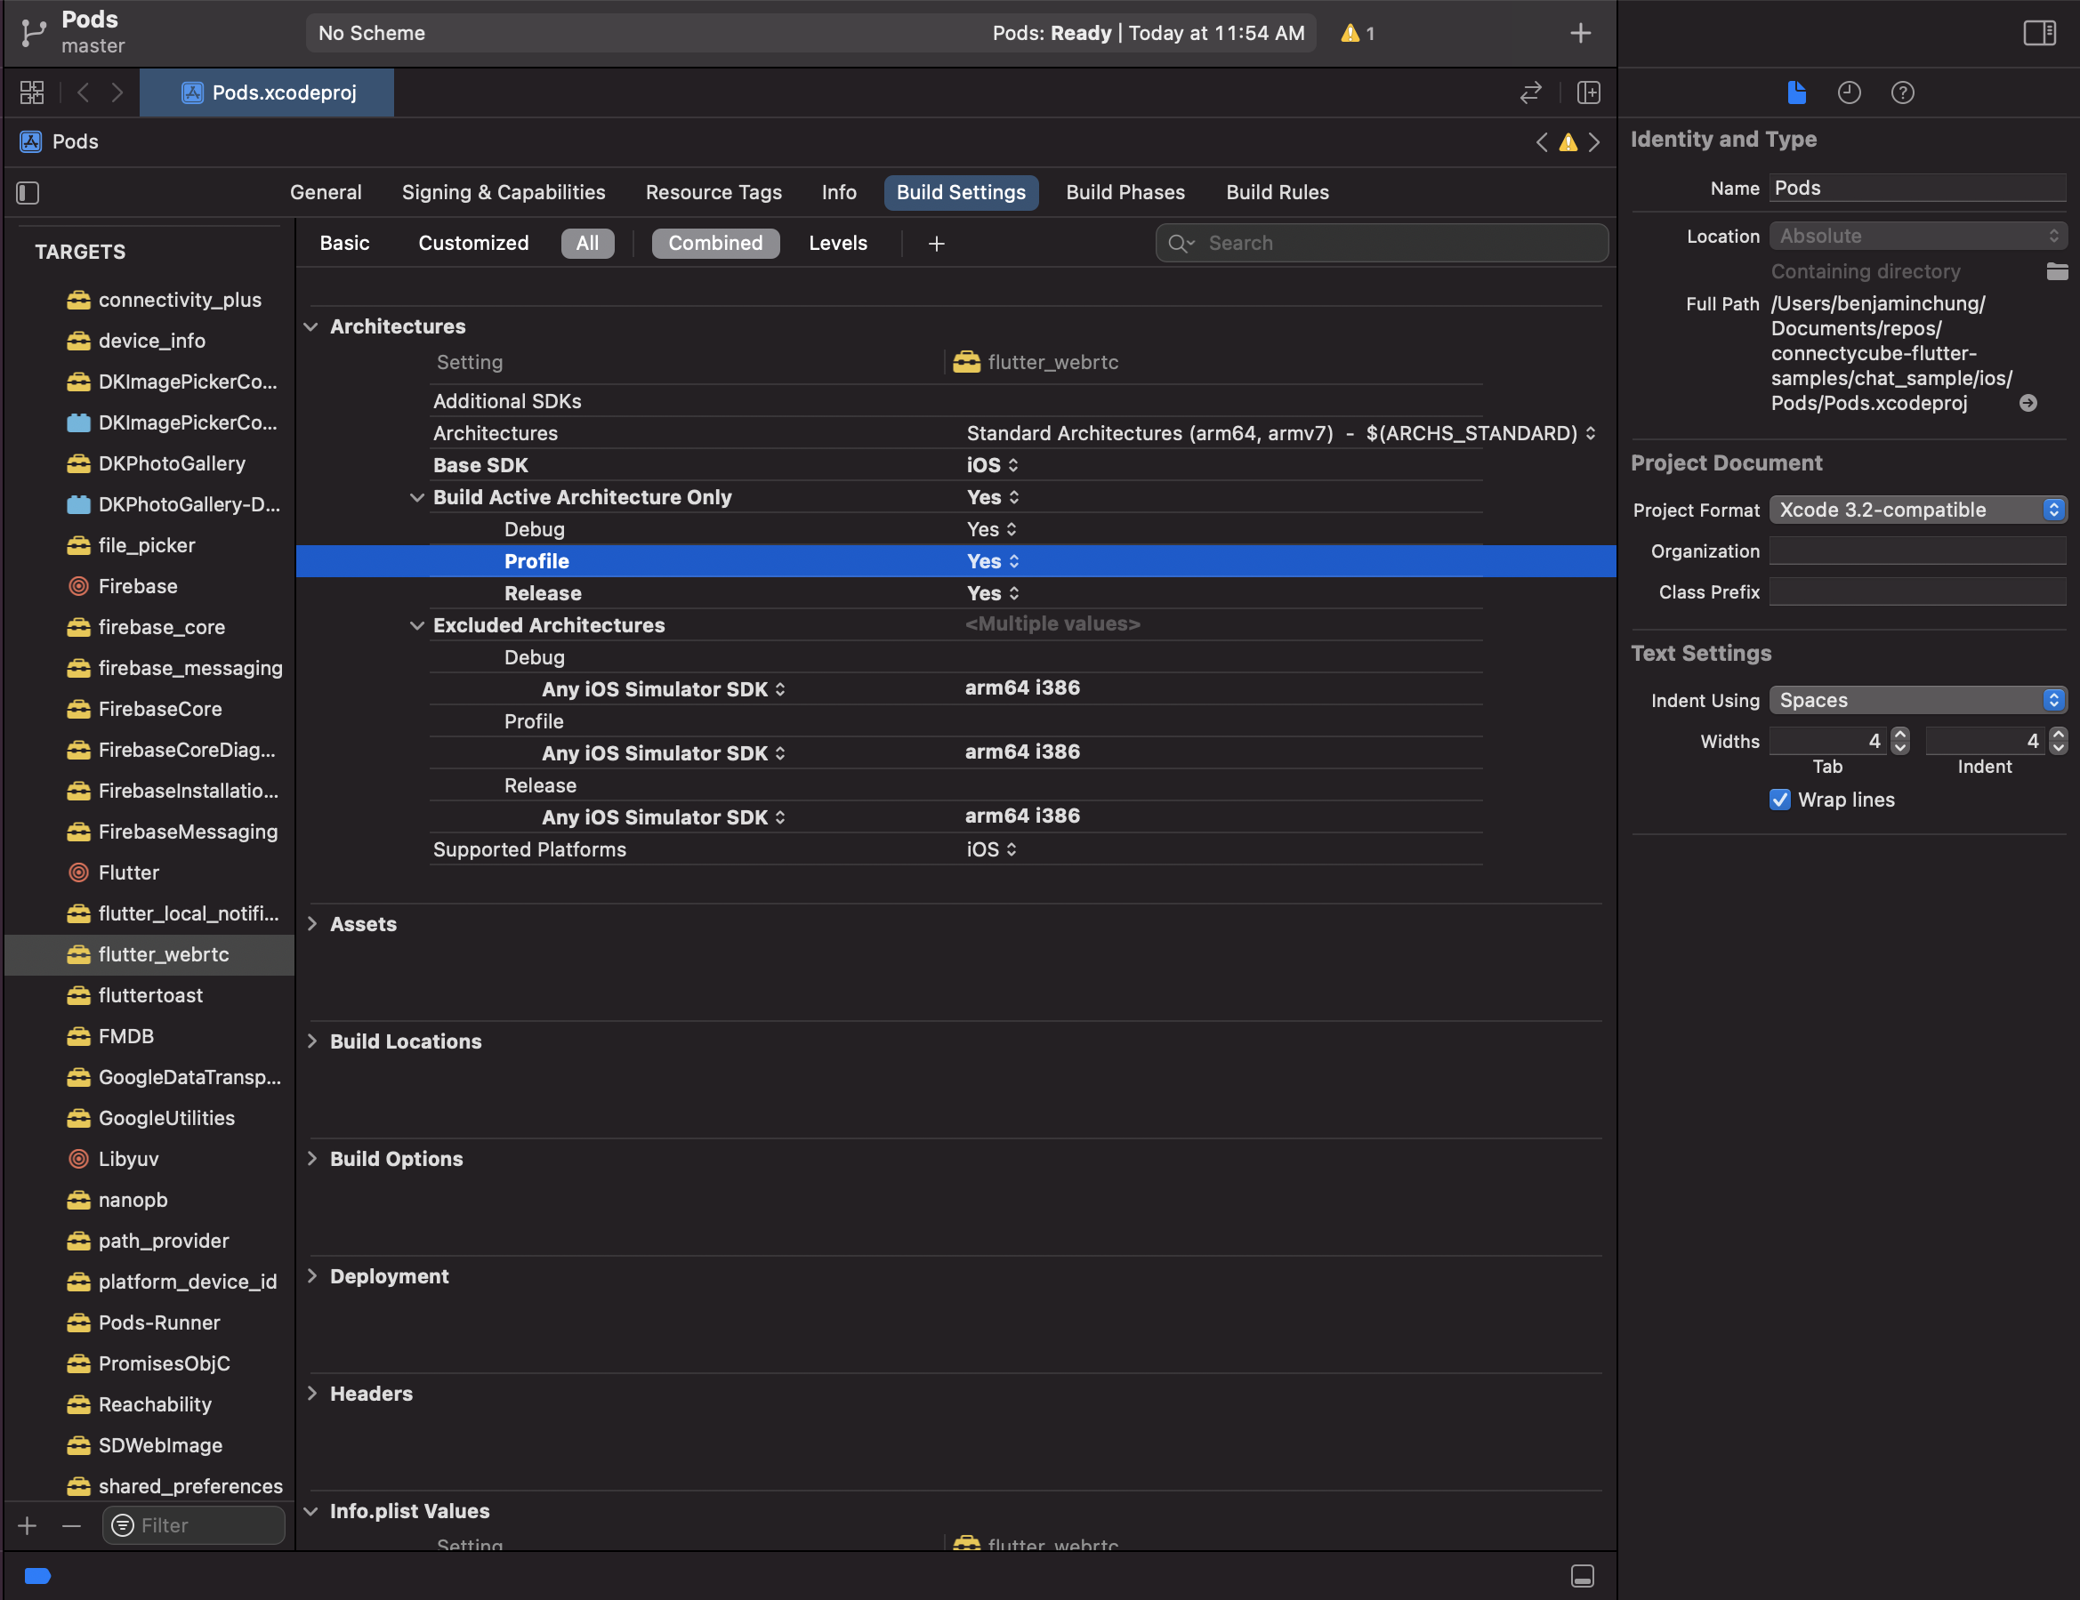This screenshot has width=2080, height=1600.
Task: Open the File inspector
Action: (x=1796, y=92)
